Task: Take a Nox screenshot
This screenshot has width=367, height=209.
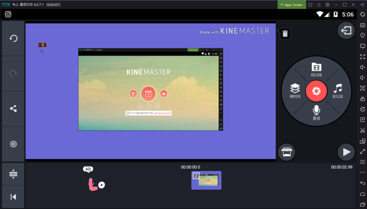Action: (x=363, y=88)
